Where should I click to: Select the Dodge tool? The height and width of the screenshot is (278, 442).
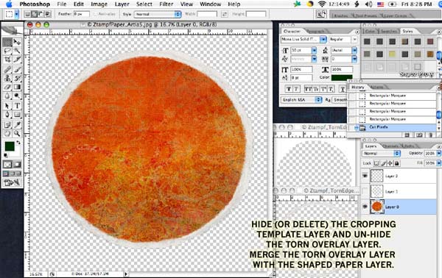click(17, 96)
